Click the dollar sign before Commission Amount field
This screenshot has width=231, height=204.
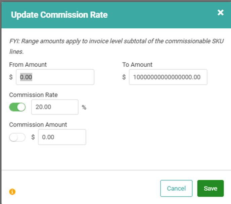tap(33, 137)
